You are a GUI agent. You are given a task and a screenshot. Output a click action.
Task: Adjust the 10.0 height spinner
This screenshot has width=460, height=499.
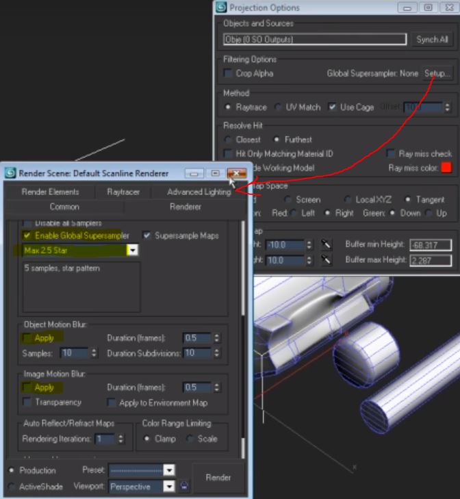(x=309, y=260)
